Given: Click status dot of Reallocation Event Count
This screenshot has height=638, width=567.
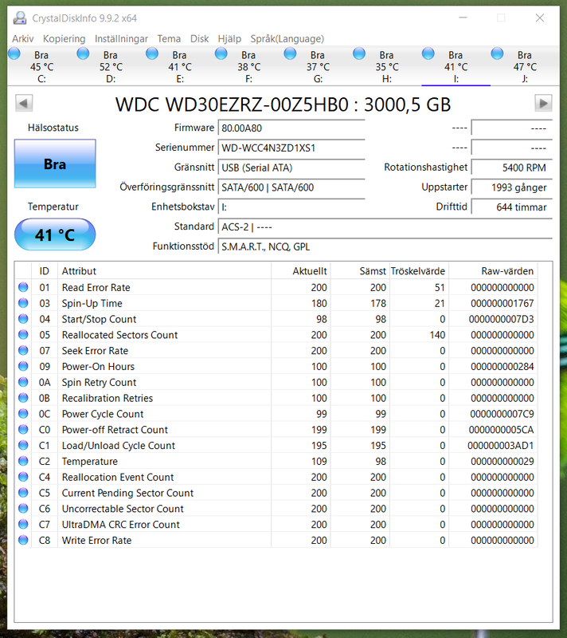Looking at the screenshot, I should 23,477.
